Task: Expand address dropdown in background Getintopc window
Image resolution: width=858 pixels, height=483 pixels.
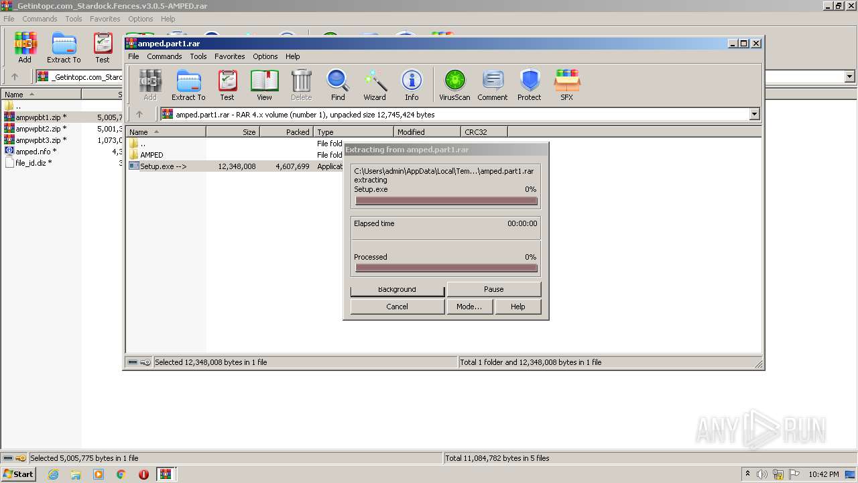Action: coord(850,76)
